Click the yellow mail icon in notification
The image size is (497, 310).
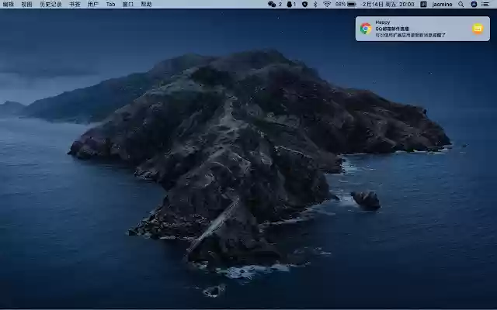click(478, 29)
